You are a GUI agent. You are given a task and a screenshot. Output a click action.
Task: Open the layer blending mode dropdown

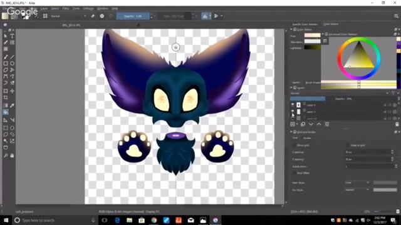tap(340, 93)
